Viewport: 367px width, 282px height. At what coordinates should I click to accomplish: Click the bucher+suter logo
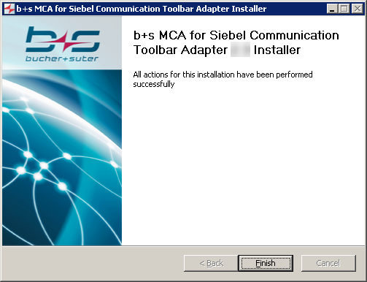[62, 44]
